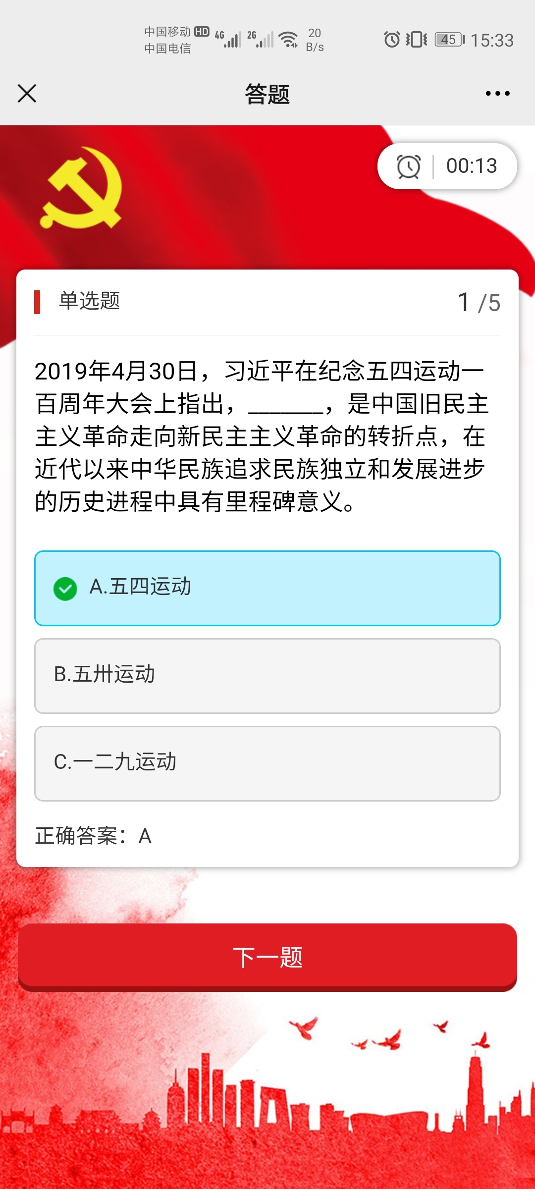The height and width of the screenshot is (1189, 535).
Task: Tap the question text about 五四运动
Action: (x=262, y=436)
